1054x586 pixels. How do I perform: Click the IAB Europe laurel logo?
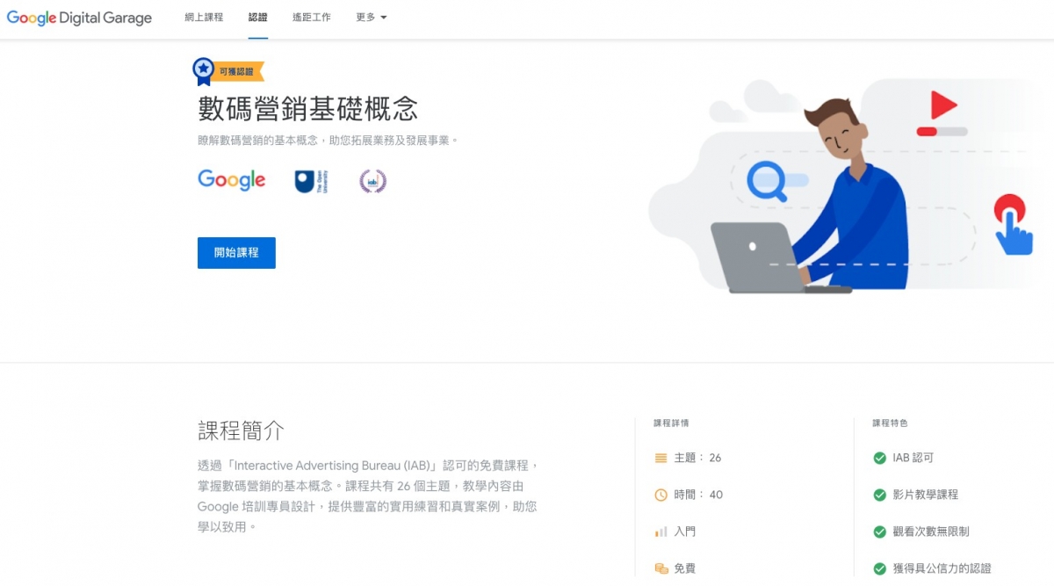(x=372, y=181)
